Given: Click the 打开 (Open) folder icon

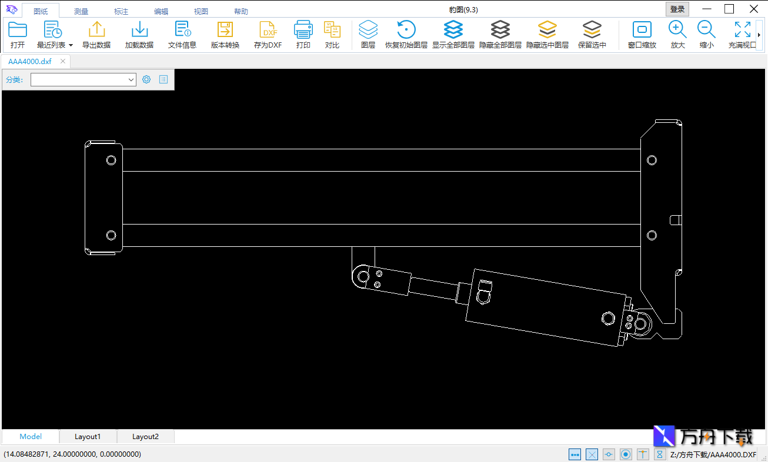Looking at the screenshot, I should click(x=18, y=31).
